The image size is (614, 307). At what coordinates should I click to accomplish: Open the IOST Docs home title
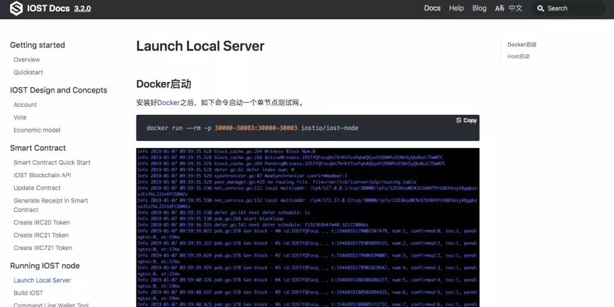point(48,8)
